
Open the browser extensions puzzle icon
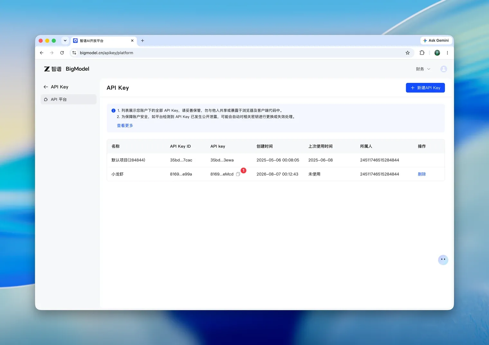pos(422,53)
